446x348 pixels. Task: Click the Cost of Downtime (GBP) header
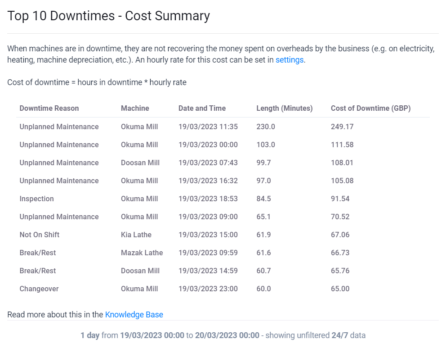click(x=370, y=108)
